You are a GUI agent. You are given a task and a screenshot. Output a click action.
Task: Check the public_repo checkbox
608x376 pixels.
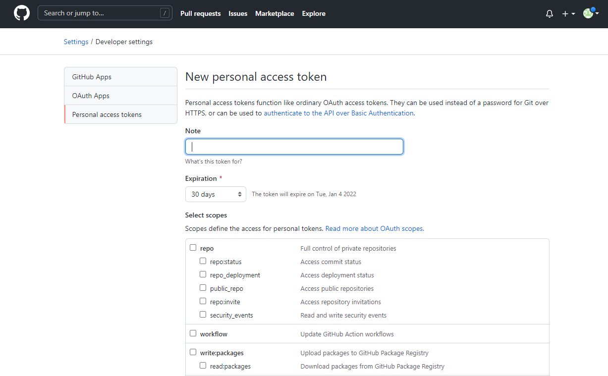point(203,288)
